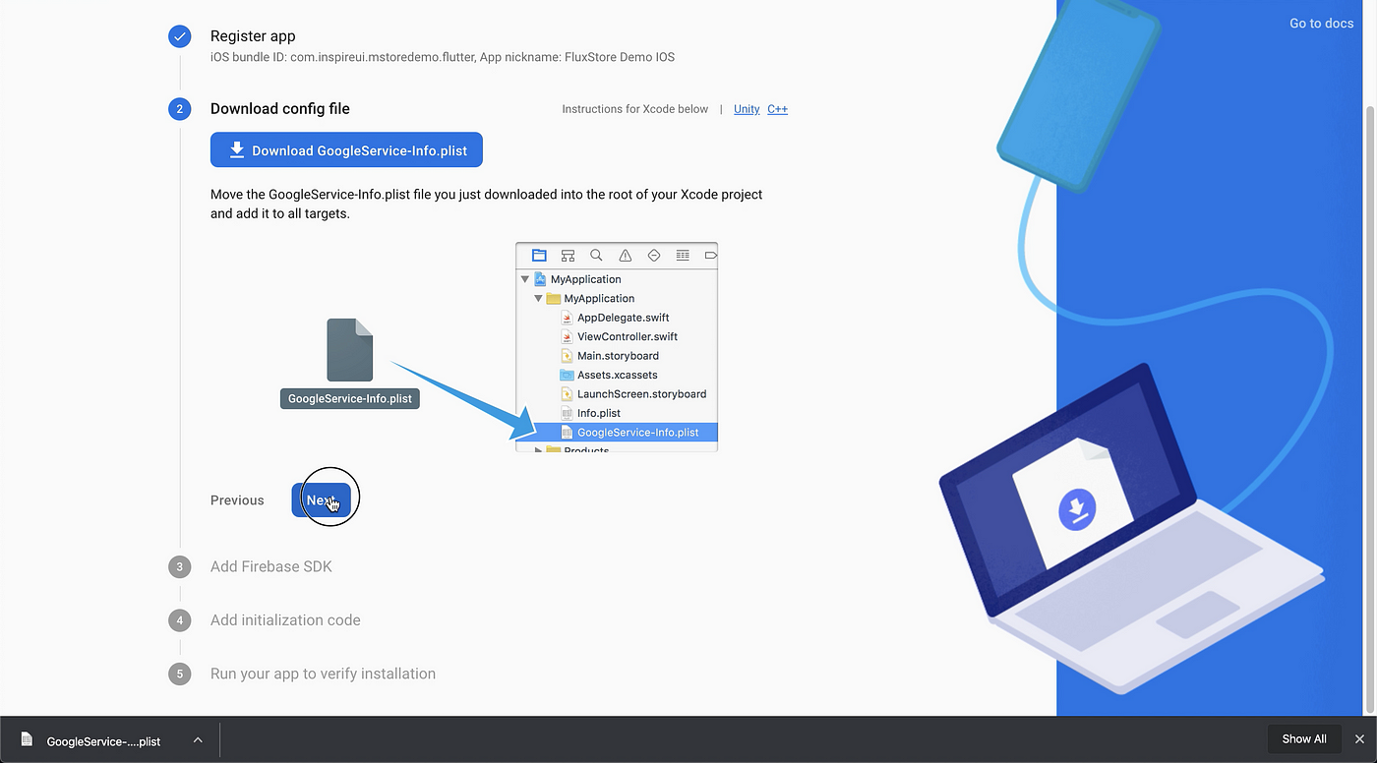Click Instructions for Xcode below text

pos(634,109)
